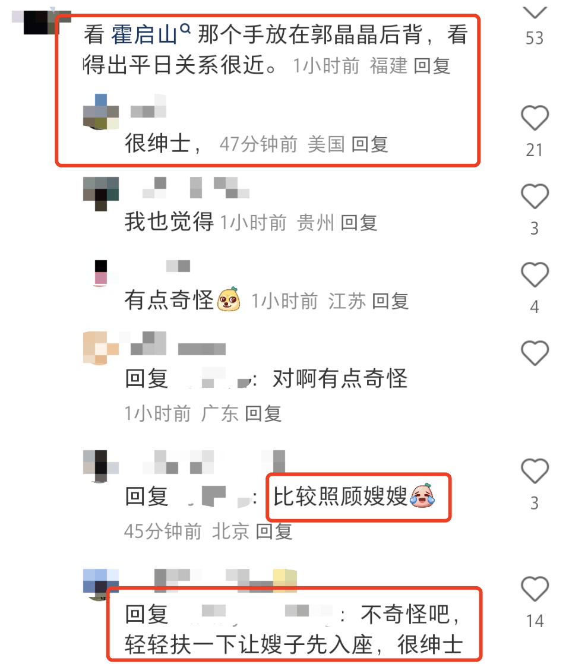Open avatar of the 比较照顾嫂嫂 commenter
Screen dimensions: 569x664
[x=101, y=466]
